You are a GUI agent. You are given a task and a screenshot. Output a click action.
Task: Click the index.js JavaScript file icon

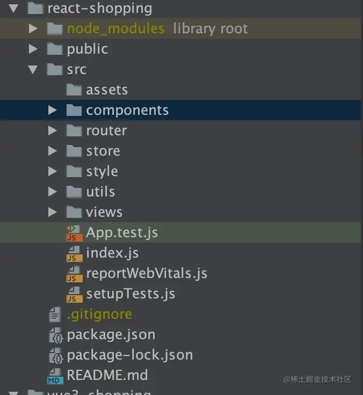[74, 253]
